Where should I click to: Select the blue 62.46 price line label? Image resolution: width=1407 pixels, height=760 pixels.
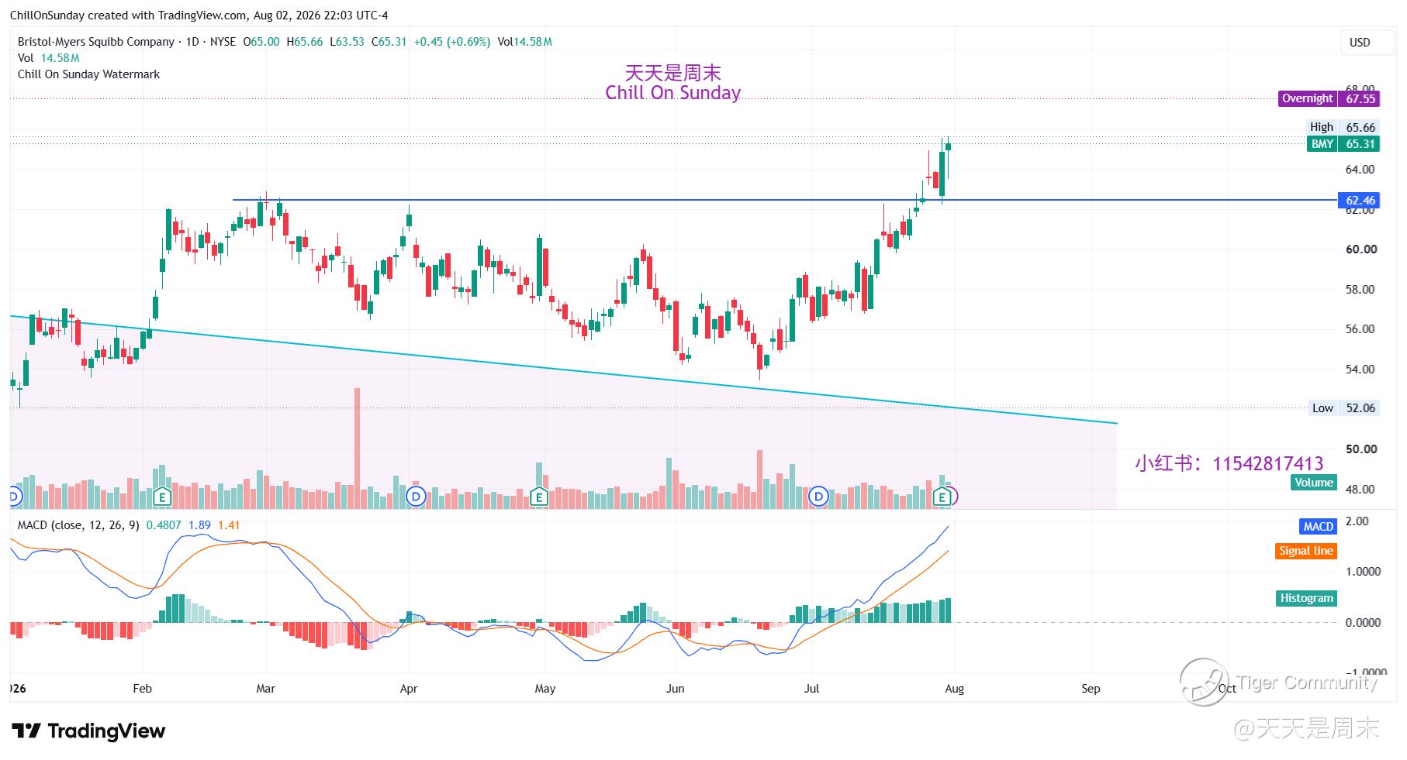click(1360, 200)
